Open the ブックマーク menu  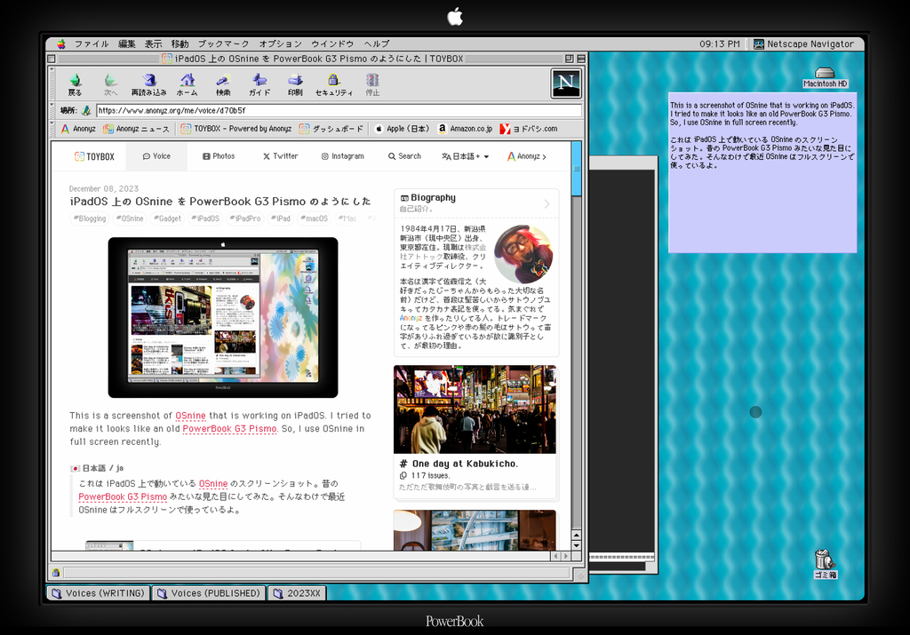coord(223,44)
